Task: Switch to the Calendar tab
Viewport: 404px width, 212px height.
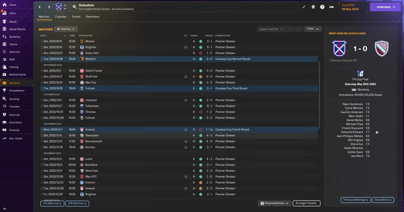Action: pos(61,17)
